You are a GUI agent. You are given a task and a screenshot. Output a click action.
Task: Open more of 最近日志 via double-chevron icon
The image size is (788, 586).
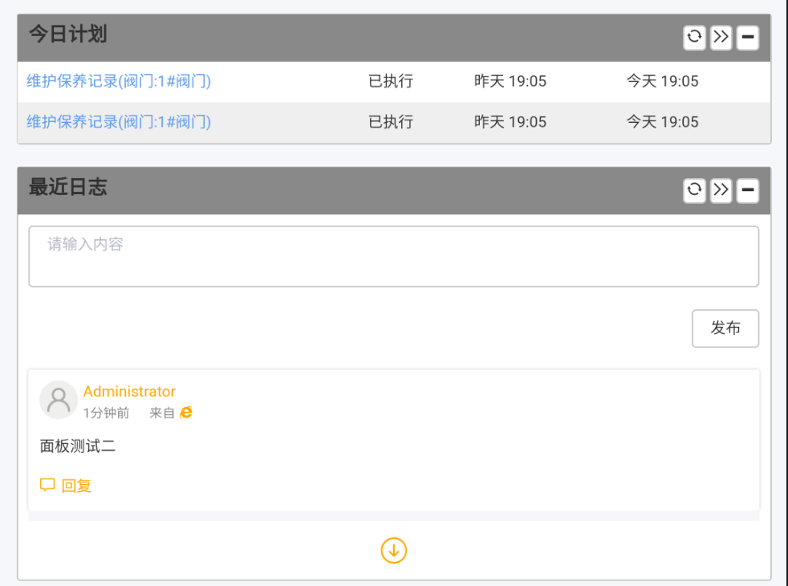click(x=721, y=190)
